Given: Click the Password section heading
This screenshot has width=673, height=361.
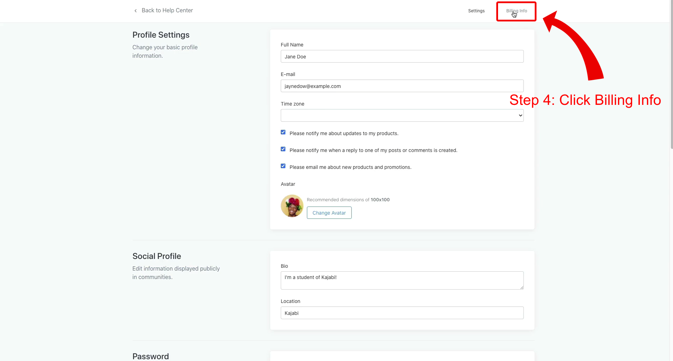Looking at the screenshot, I should tap(151, 356).
